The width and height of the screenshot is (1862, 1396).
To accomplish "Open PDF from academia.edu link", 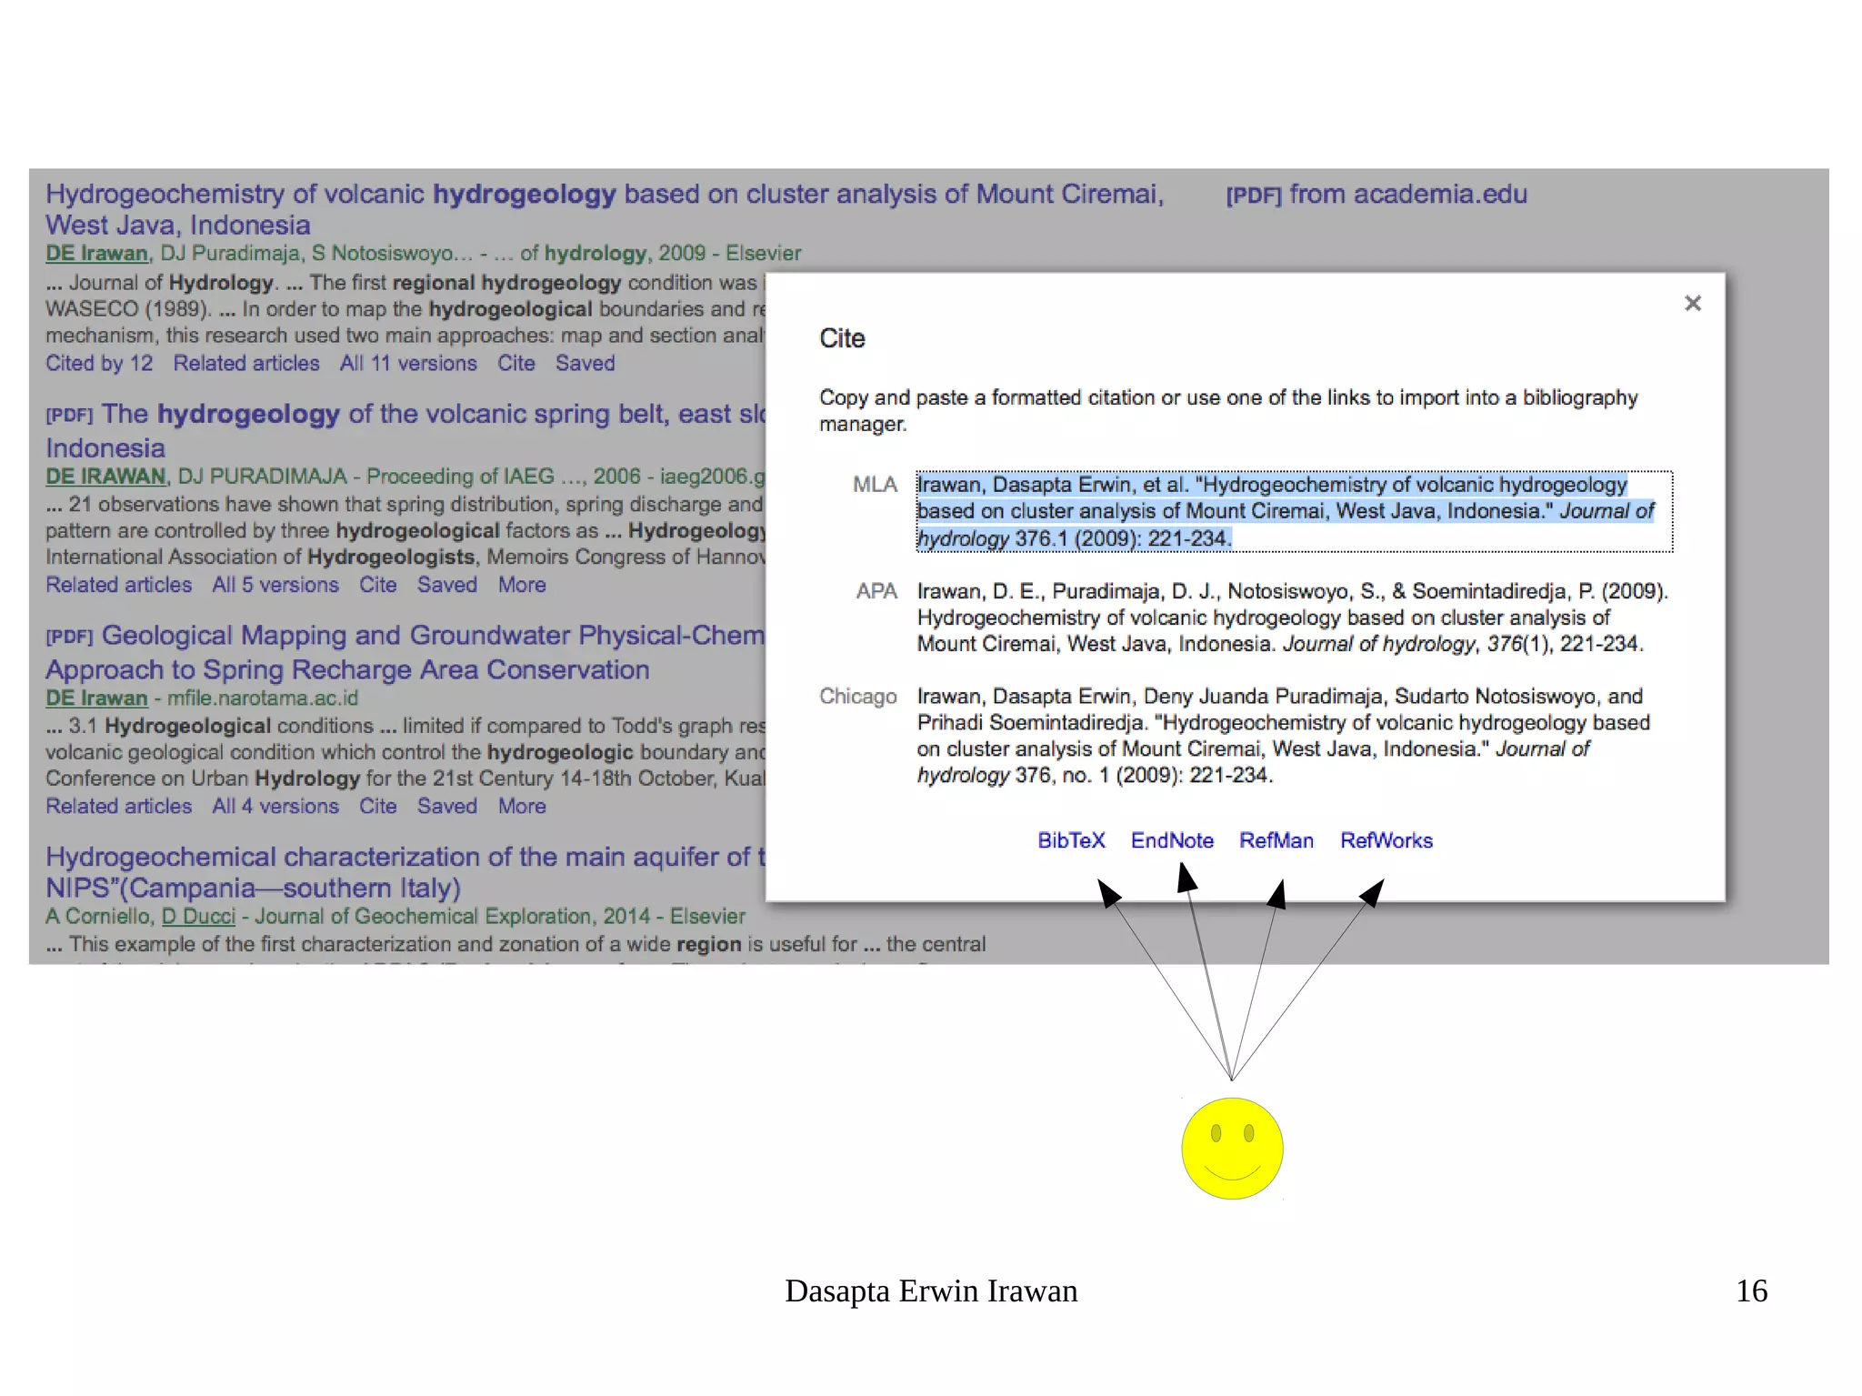I will pyautogui.click(x=1376, y=195).
